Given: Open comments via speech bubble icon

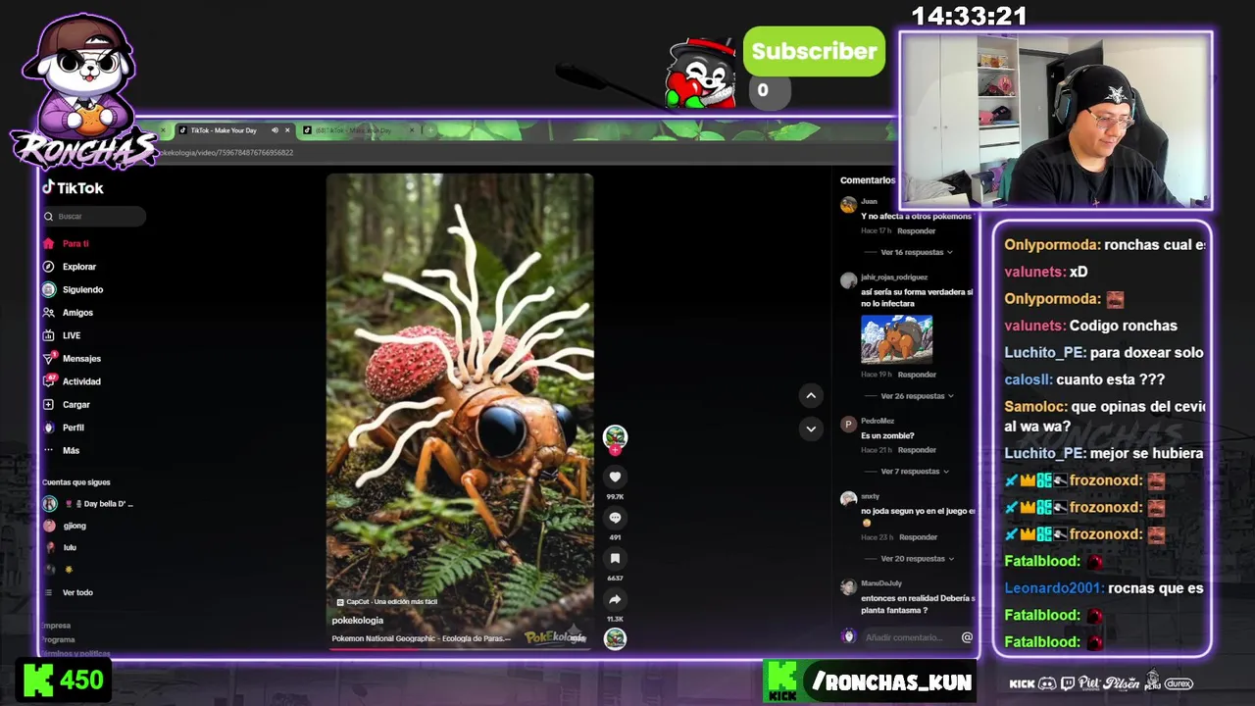Looking at the screenshot, I should pos(615,518).
